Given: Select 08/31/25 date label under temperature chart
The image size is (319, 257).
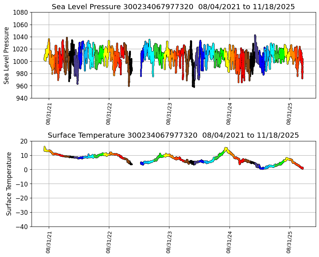Looking at the screenshot, I should click(x=289, y=243).
